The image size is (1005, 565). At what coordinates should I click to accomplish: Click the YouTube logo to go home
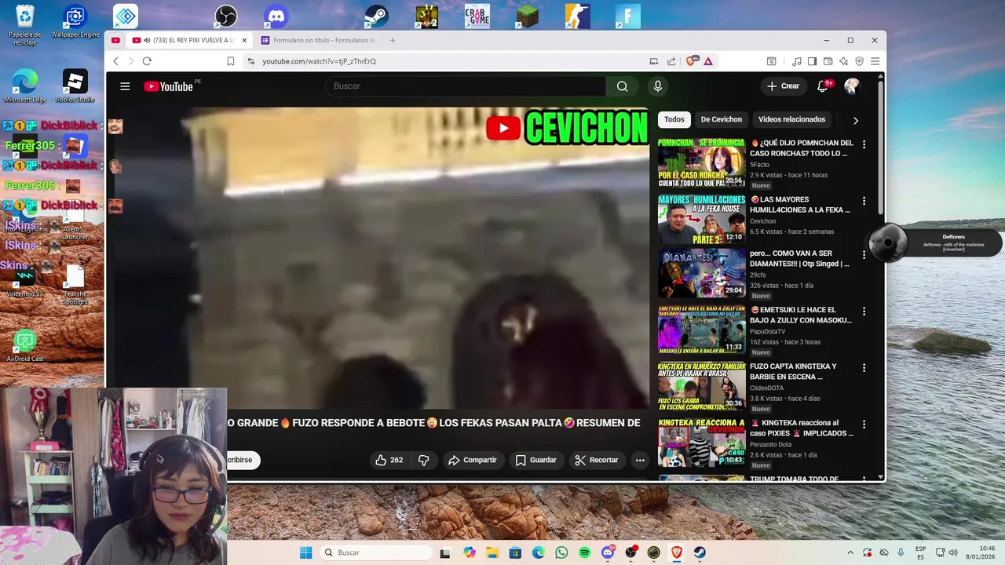click(x=169, y=86)
